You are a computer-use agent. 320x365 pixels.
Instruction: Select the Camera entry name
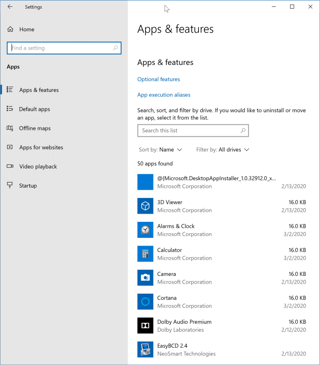(166, 274)
